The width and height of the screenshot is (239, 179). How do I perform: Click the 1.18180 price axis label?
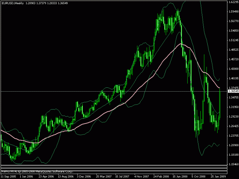pos(234,155)
